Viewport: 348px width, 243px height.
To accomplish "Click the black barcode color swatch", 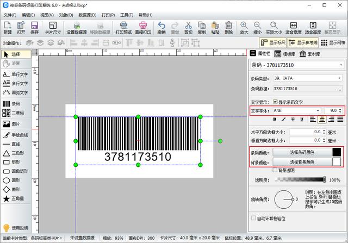I will click(x=337, y=152).
